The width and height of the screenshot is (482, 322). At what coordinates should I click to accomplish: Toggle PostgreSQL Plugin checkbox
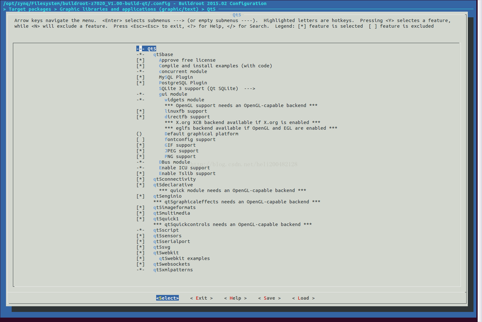tap(140, 83)
